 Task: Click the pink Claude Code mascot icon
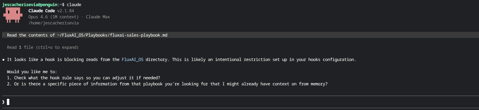coord(12,15)
